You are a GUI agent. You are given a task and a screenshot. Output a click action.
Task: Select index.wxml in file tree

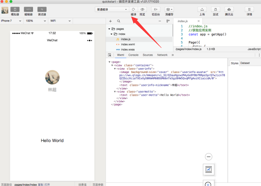point(128,44)
